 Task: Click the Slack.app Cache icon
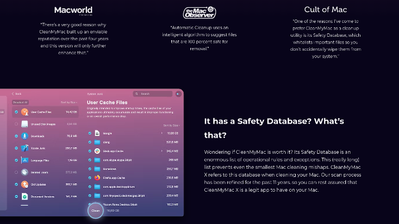[x=97, y=151]
